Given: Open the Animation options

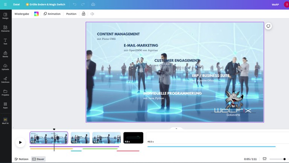Looking at the screenshot, I should point(52,14).
